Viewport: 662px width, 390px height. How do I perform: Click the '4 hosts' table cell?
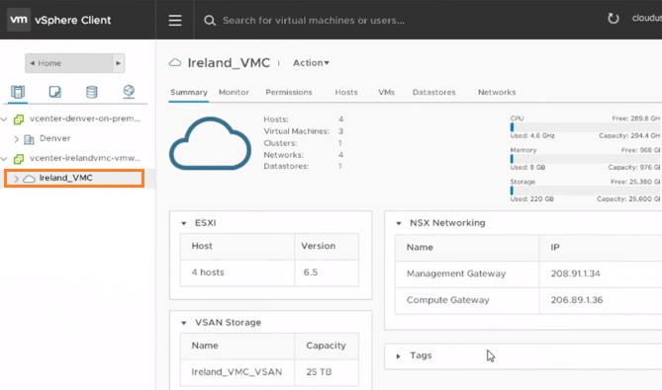(x=237, y=273)
